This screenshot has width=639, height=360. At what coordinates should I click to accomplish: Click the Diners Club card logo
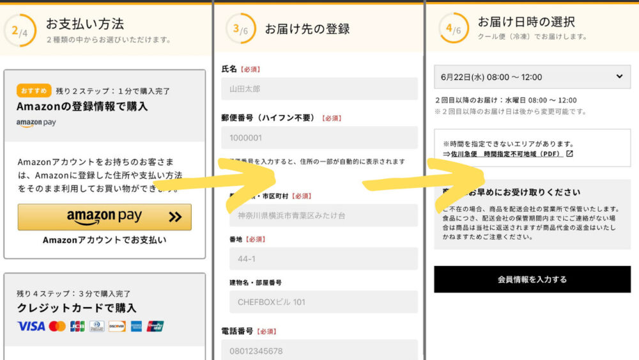(x=97, y=326)
